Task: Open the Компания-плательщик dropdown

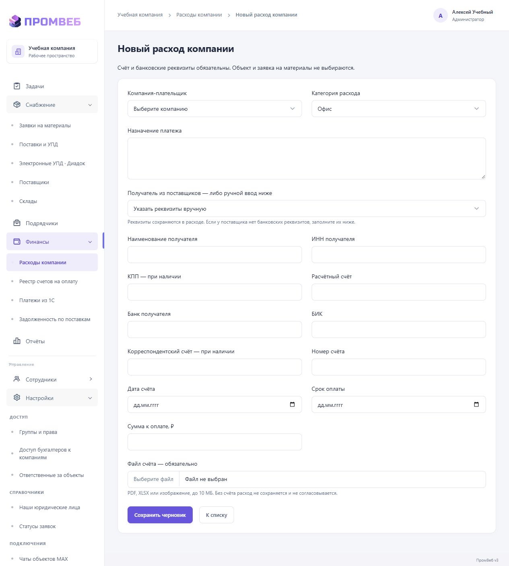Action: pyautogui.click(x=215, y=109)
